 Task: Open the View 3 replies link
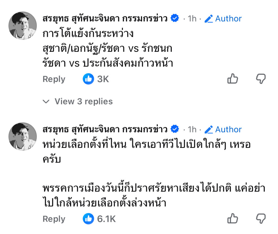click(x=84, y=101)
